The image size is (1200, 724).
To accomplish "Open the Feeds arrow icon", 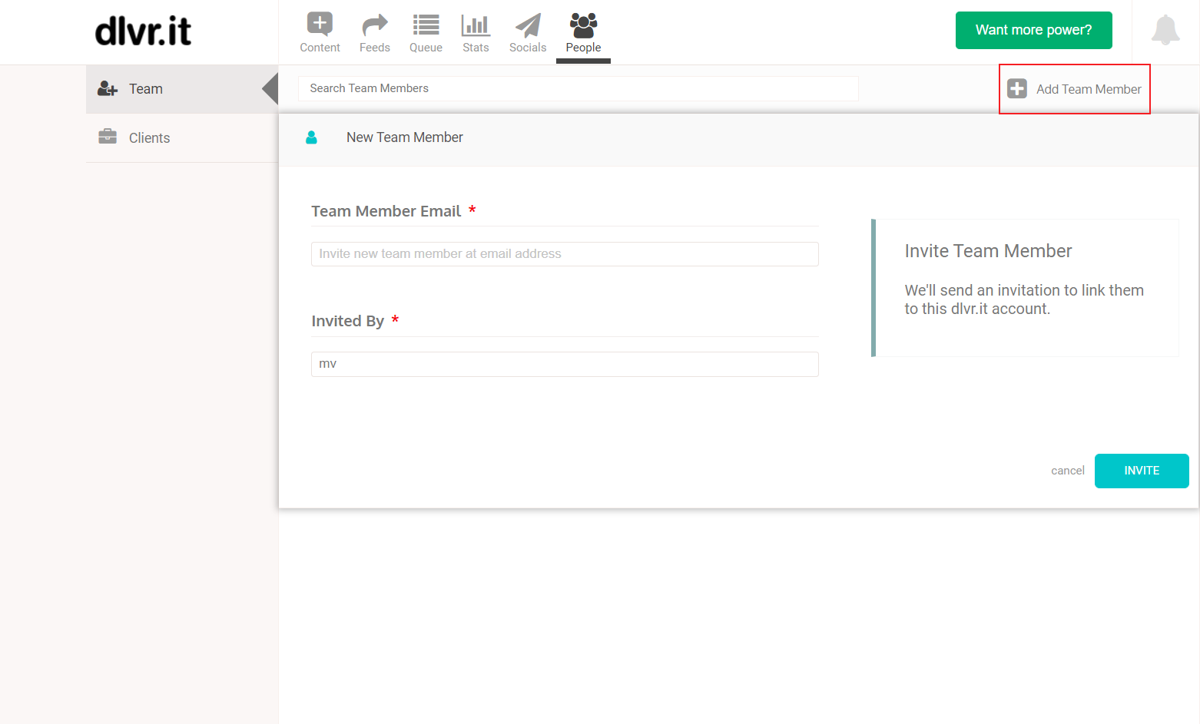I will click(x=375, y=25).
